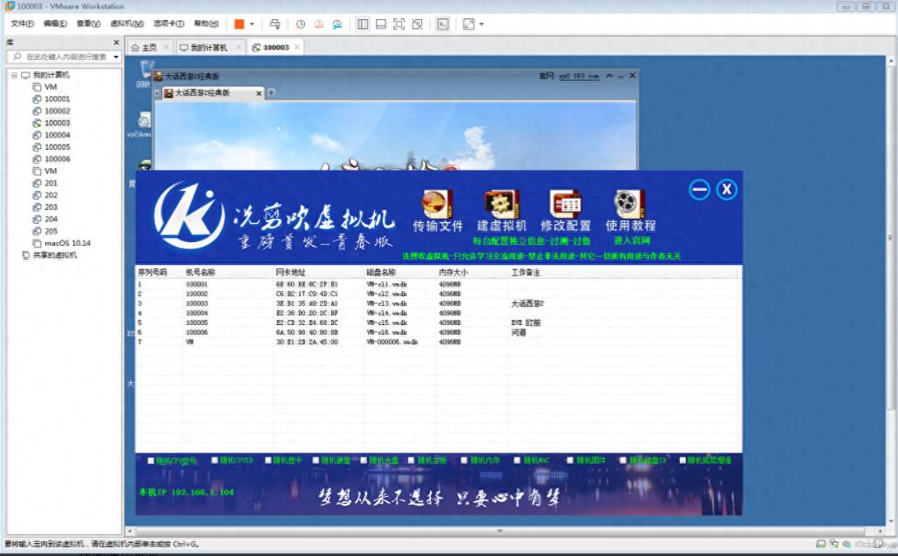The image size is (898, 556).
Task: Open the 查看(V) menu
Action: (x=88, y=24)
